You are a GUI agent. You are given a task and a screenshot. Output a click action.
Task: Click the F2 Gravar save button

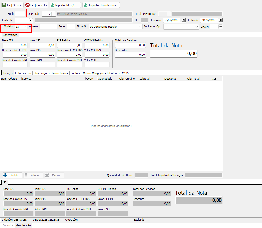click(x=12, y=5)
